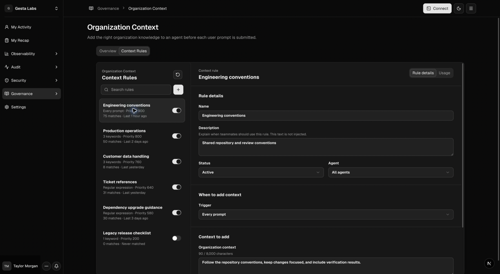
Task: Add a new rule with plus icon
Action: click(x=178, y=89)
